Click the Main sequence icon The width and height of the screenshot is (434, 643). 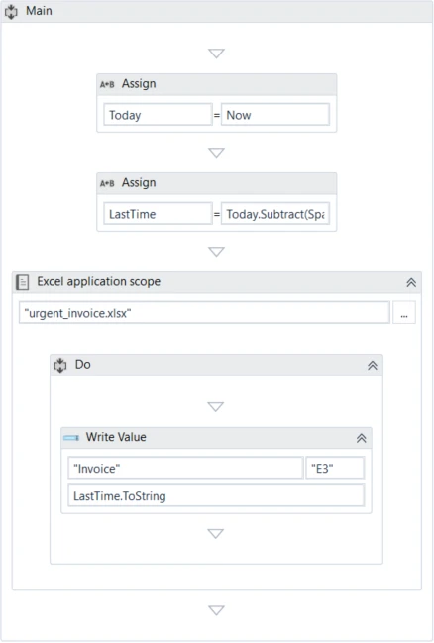click(11, 12)
